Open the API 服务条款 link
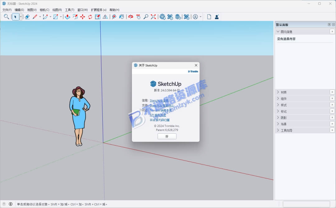 158,115
